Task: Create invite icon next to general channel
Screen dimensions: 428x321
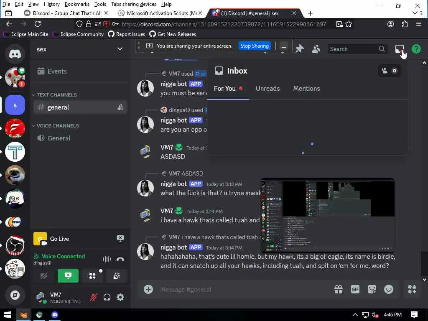Action: tap(120, 107)
